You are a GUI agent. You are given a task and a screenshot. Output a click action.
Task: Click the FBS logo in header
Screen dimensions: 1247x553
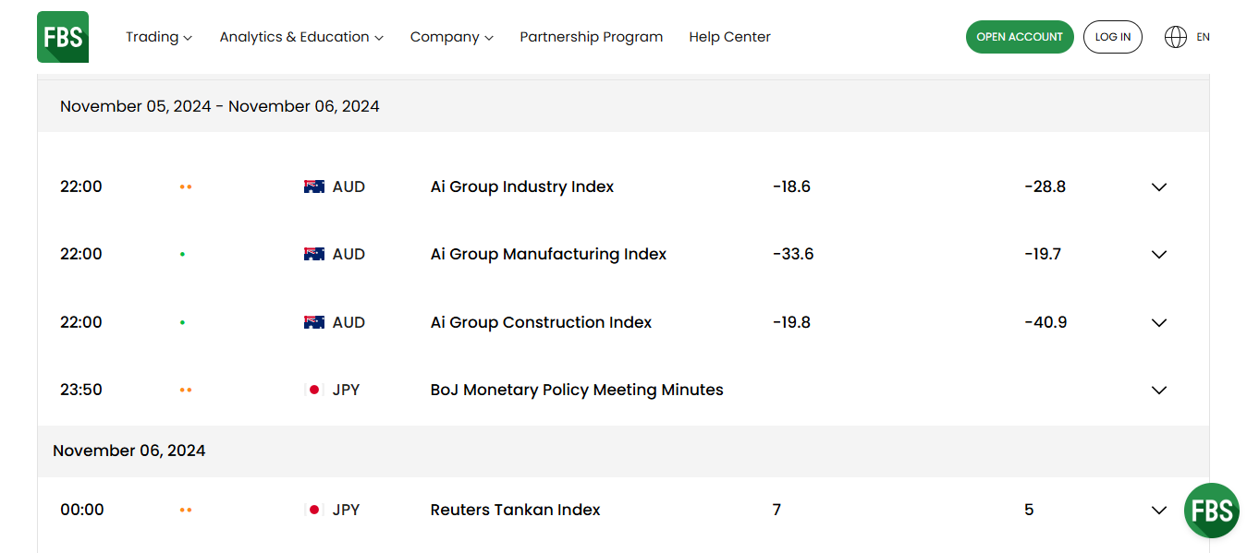[63, 37]
